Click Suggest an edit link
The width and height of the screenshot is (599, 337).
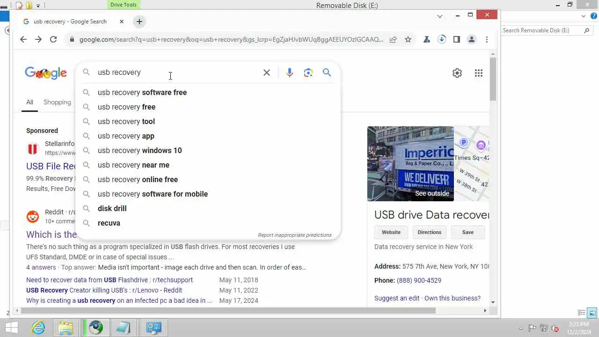pyautogui.click(x=397, y=298)
